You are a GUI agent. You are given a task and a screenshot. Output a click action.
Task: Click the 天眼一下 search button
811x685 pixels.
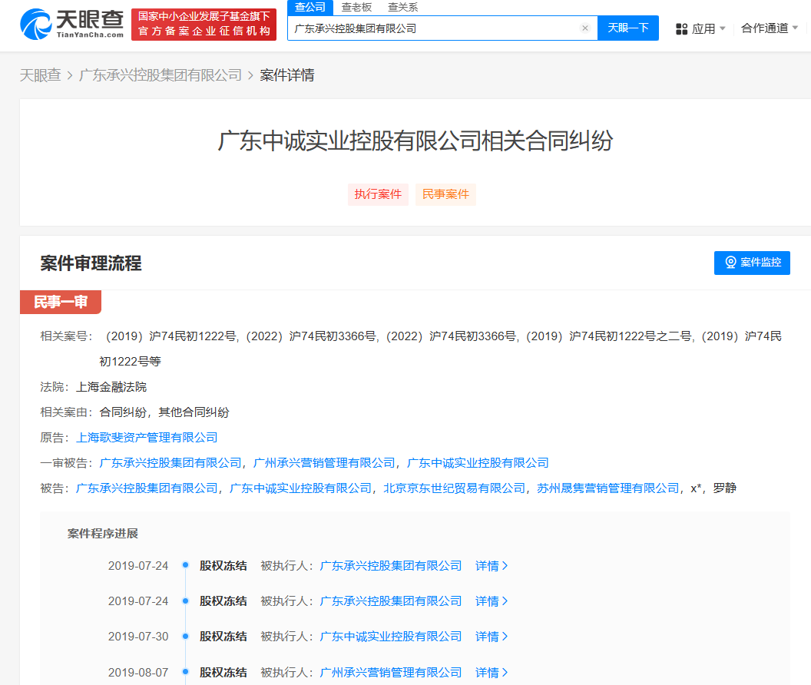click(x=628, y=28)
